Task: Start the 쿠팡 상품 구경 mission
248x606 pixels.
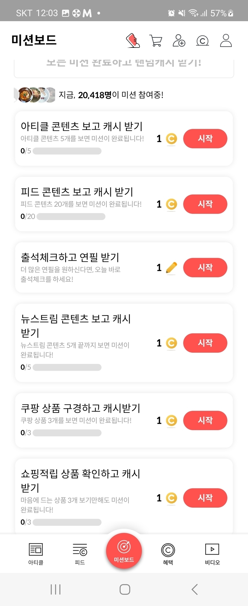Action: pos(205,421)
